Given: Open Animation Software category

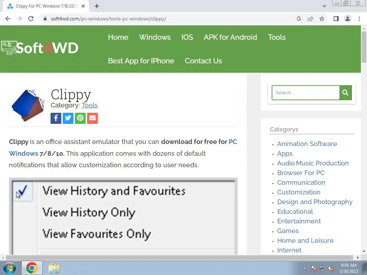Looking at the screenshot, I should click(x=307, y=144).
